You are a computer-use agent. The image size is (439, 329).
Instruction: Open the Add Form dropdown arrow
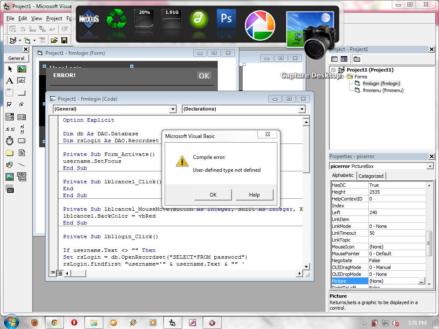(34, 41)
